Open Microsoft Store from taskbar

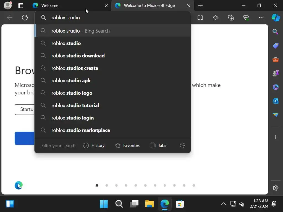point(180,204)
